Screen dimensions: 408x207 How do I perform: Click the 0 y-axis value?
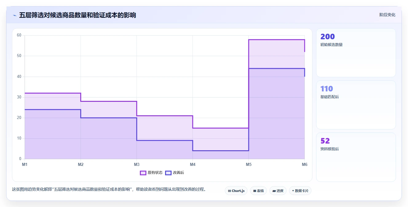(20, 159)
